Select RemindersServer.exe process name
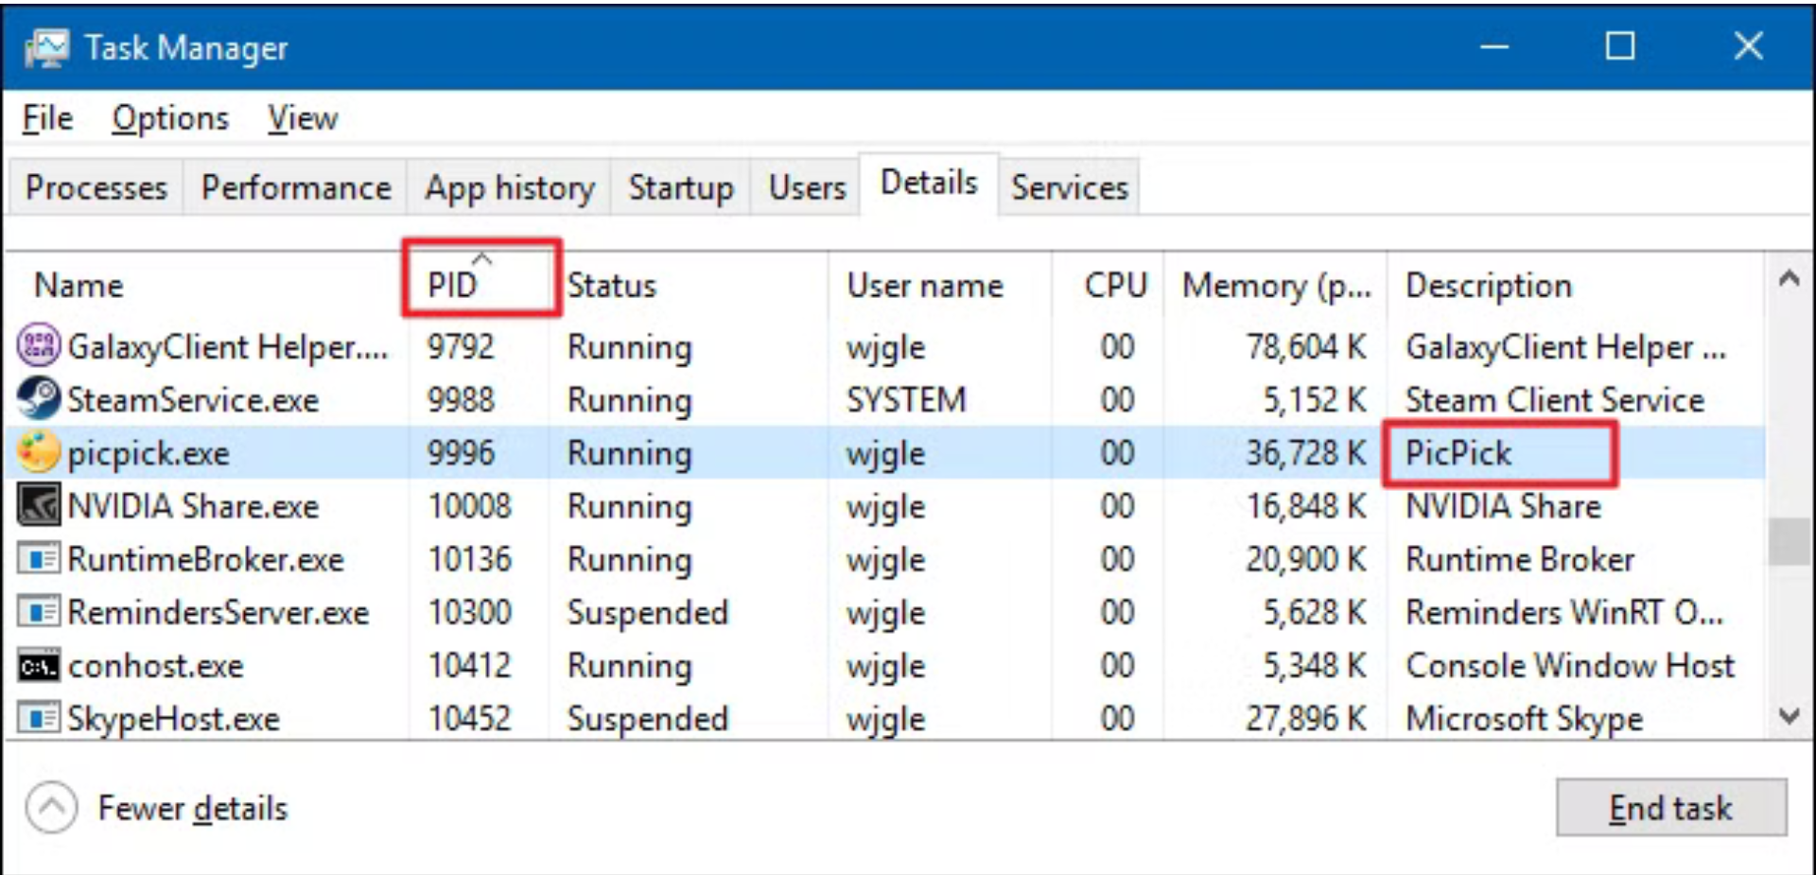Screen dimensions: 1816x875 (x=218, y=613)
